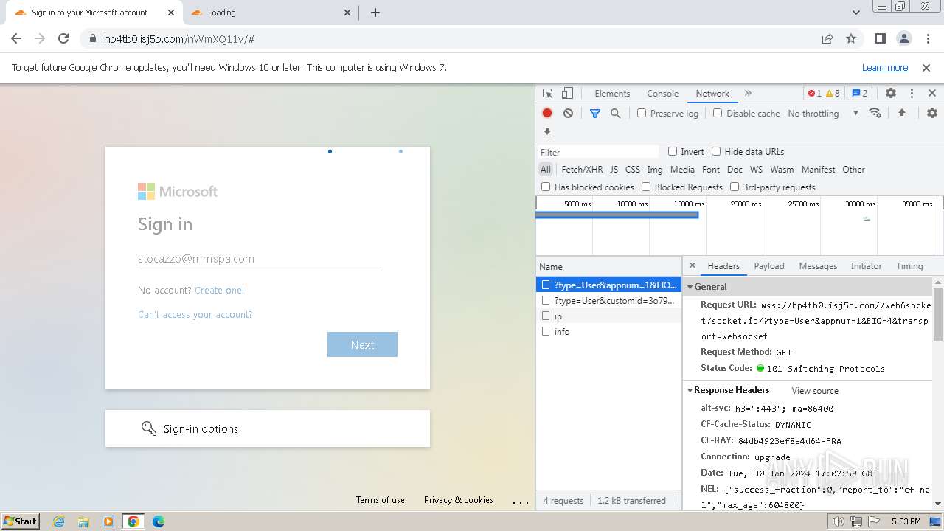Check 3rd-party requests option
The width and height of the screenshot is (944, 531).
tap(735, 187)
